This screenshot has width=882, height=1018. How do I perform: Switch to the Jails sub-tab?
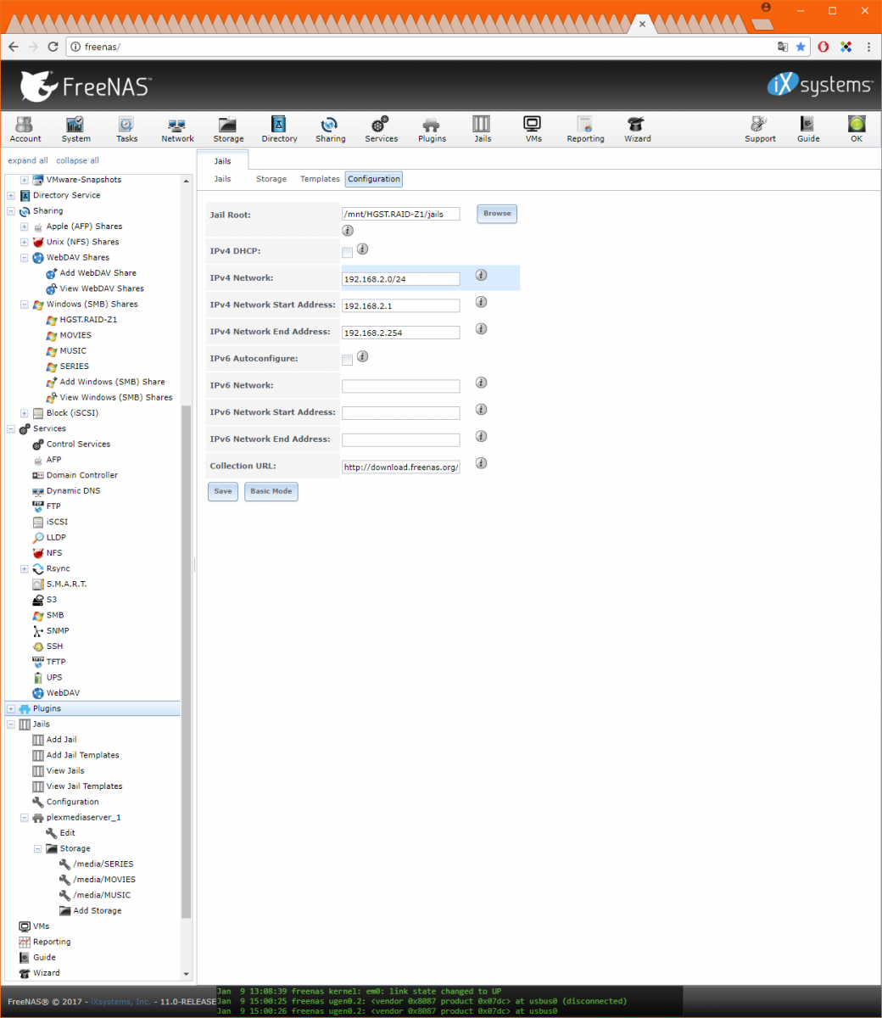pos(222,179)
